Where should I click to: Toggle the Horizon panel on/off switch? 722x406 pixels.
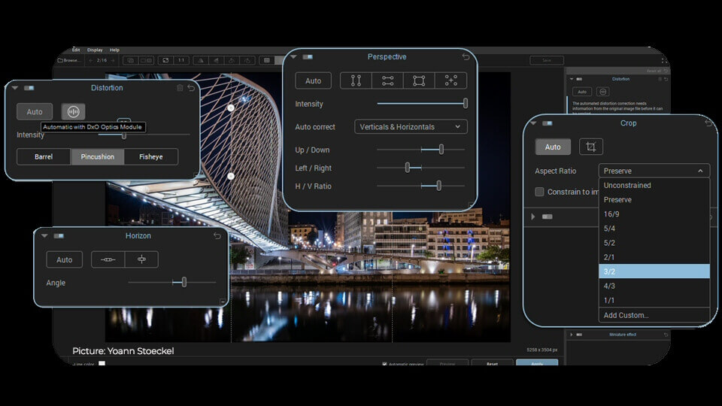click(59, 235)
